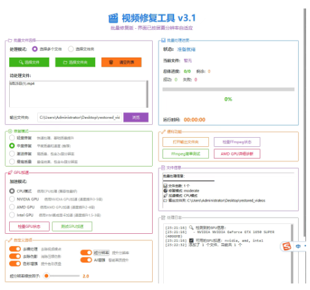Select the 选择文件夹 processing mode radio
This screenshot has height=290, width=310.
click(71, 49)
